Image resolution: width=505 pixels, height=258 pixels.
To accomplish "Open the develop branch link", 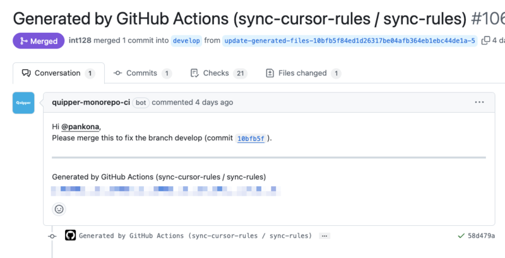I will tap(186, 41).
